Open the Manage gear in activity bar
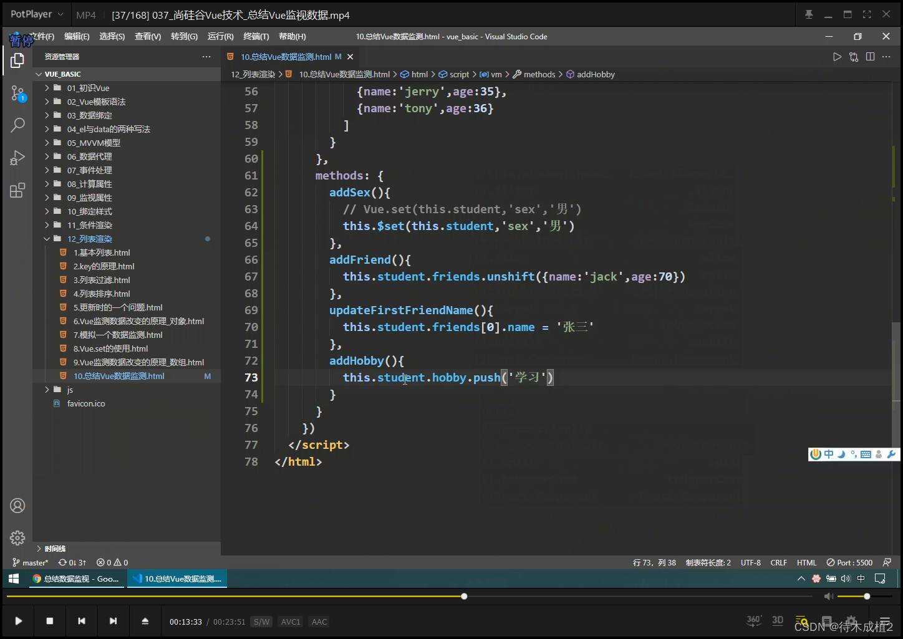The image size is (903, 639). [17, 537]
